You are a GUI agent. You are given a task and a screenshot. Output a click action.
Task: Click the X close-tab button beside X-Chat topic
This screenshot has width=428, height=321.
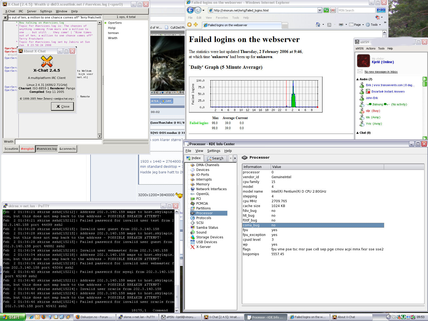(x=5, y=17)
